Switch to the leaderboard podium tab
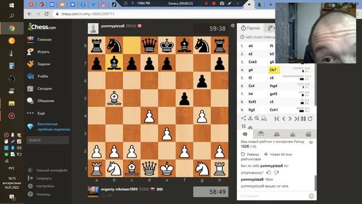Viewport: 362px width, 204px height. pyautogui.click(x=293, y=134)
